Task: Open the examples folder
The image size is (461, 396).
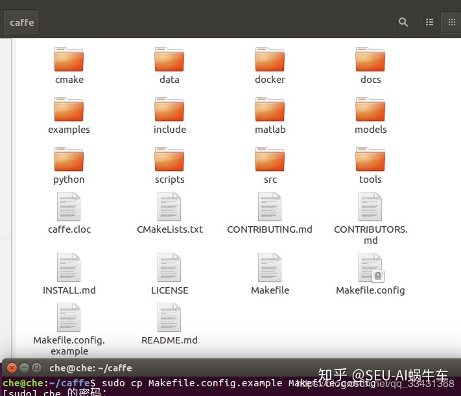Action: 69,110
